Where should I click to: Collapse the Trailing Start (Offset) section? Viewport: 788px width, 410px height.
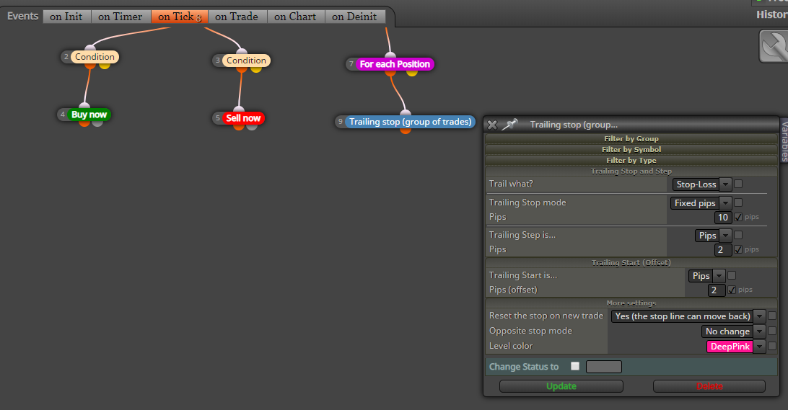tap(631, 262)
